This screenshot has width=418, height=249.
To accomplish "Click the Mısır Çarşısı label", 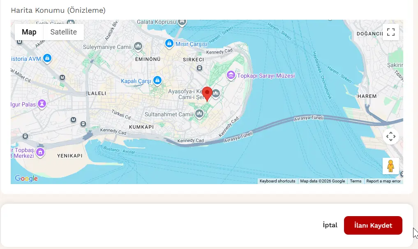I will point(191,44).
